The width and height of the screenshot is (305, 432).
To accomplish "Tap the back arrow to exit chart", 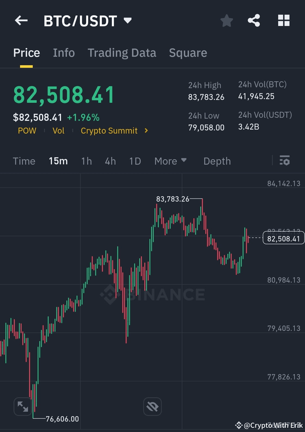I will (x=21, y=20).
